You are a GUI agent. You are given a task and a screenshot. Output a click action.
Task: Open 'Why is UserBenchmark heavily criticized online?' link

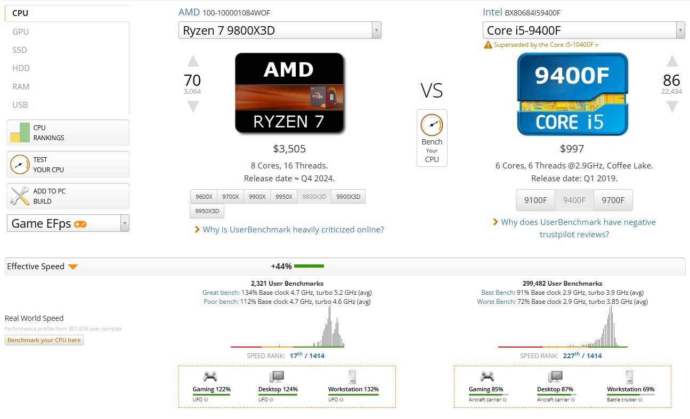[293, 230]
